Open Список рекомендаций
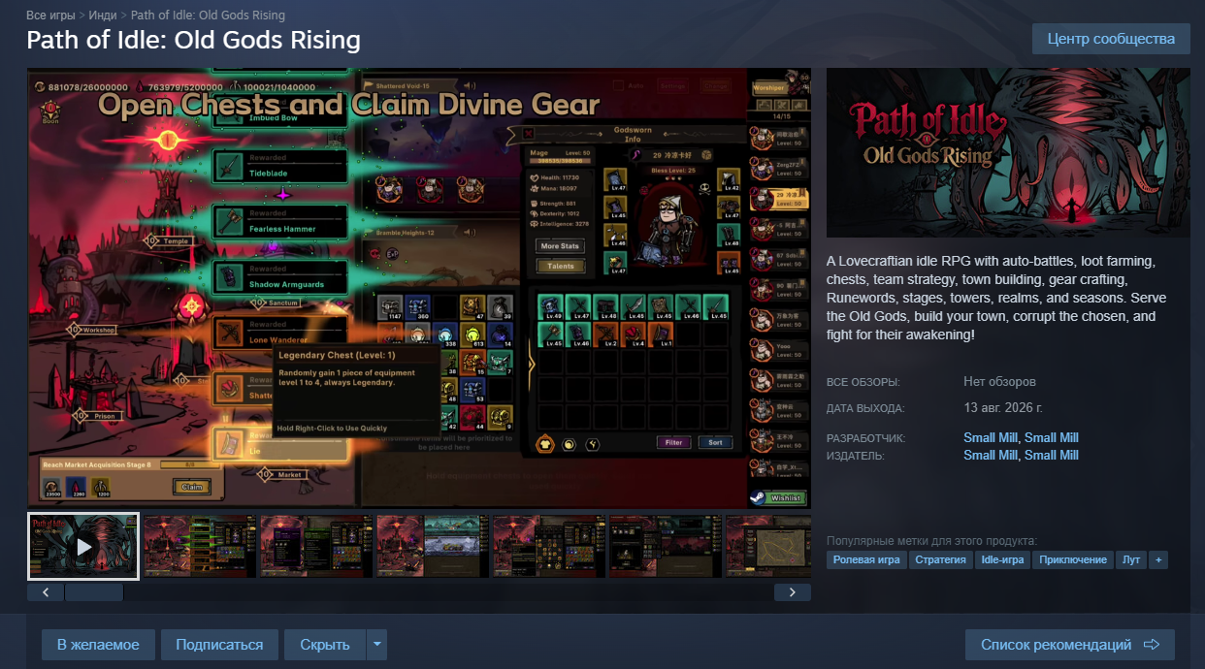The width and height of the screenshot is (1205, 669). (x=1070, y=645)
